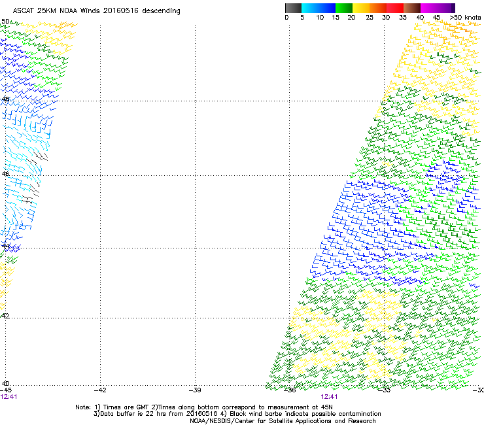Click the cyan-to-blue 5-15 knots legend gradient

[x=319, y=8]
